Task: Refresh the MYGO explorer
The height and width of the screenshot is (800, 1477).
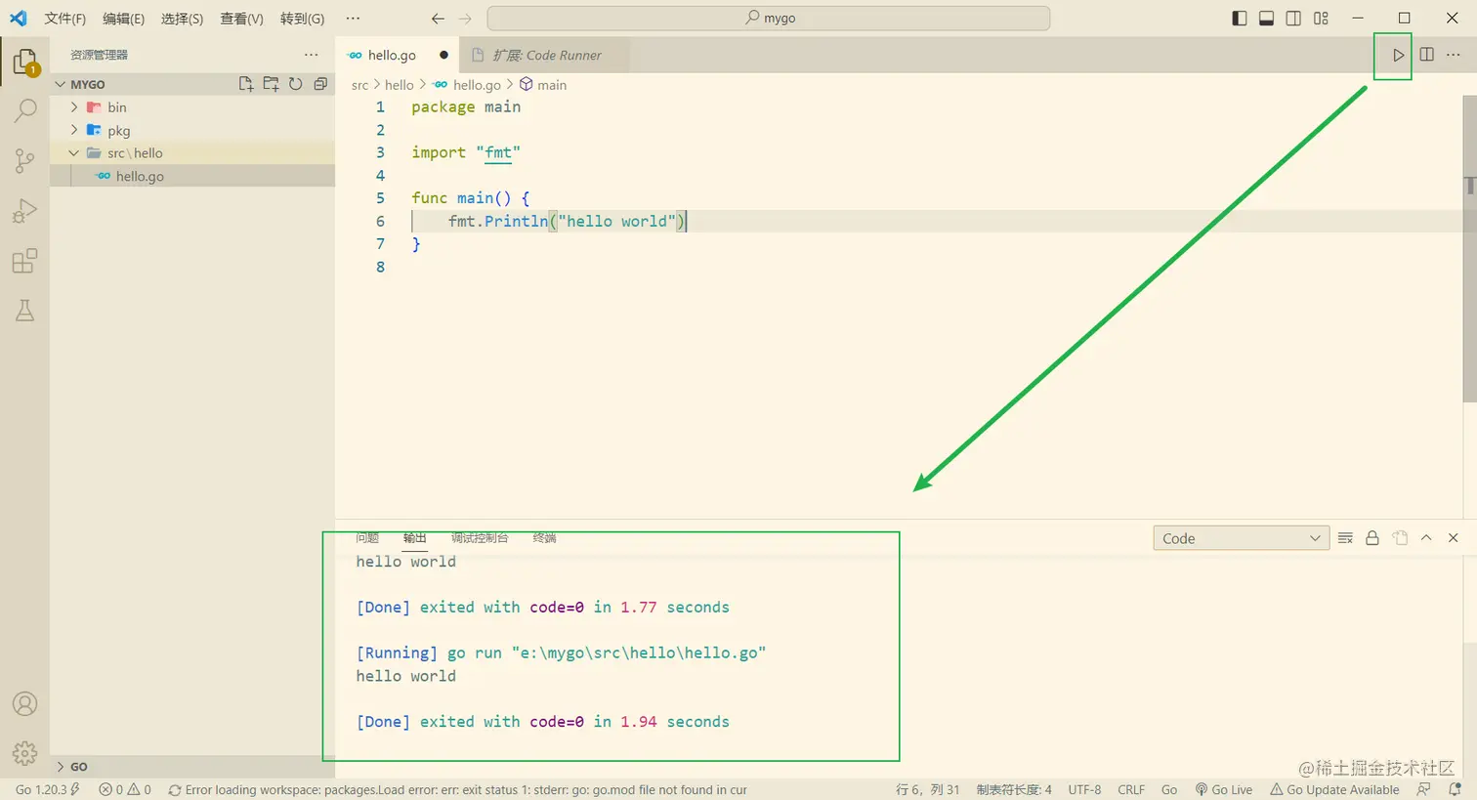Action: (x=295, y=84)
